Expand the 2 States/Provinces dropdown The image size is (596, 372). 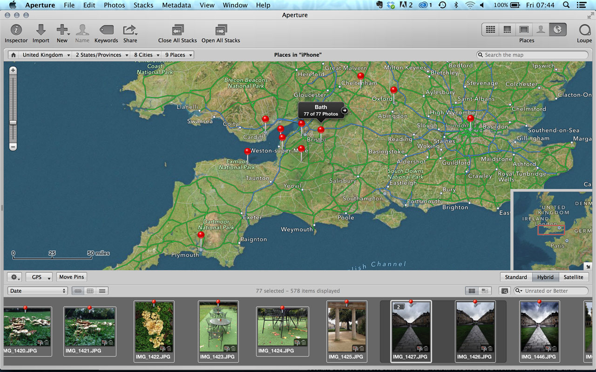click(x=101, y=55)
